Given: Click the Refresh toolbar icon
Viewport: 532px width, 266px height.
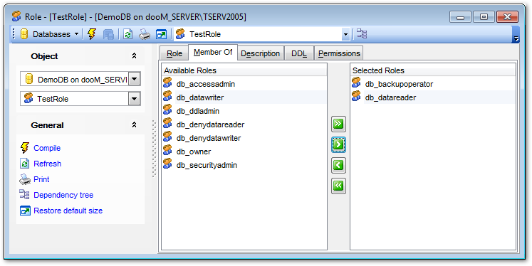Looking at the screenshot, I should [128, 34].
